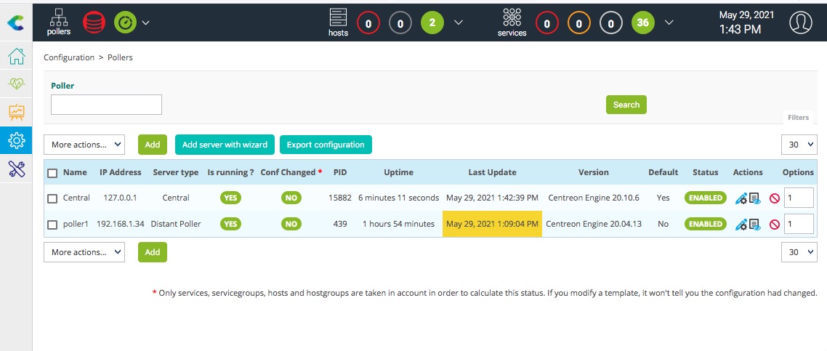
Task: Open the Home section in sidebar
Action: pos(16,56)
